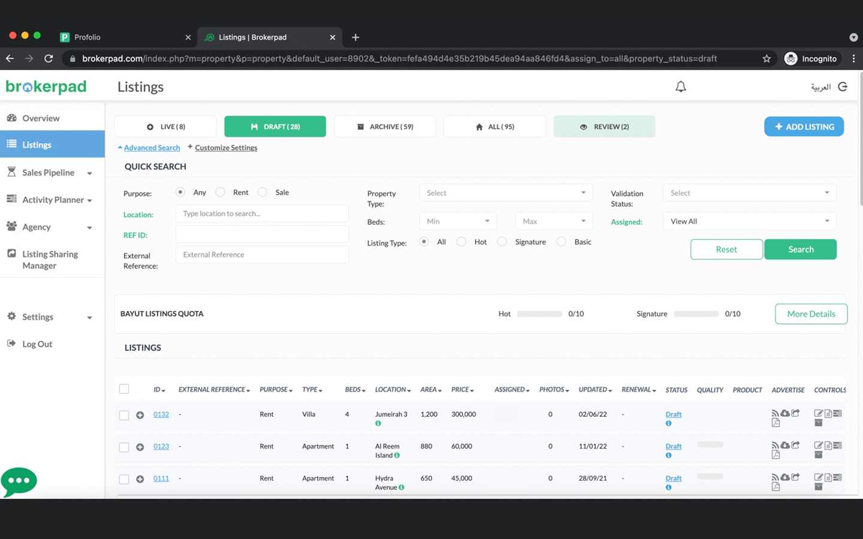Click the archive box icon for listing 0132
This screenshot has width=863, height=539.
point(818,423)
